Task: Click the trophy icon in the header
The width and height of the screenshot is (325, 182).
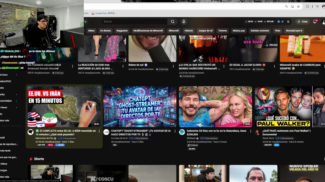Action: pyautogui.click(x=288, y=21)
